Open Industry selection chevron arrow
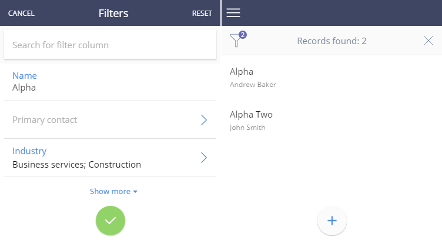This screenshot has width=442, height=247. pos(204,158)
